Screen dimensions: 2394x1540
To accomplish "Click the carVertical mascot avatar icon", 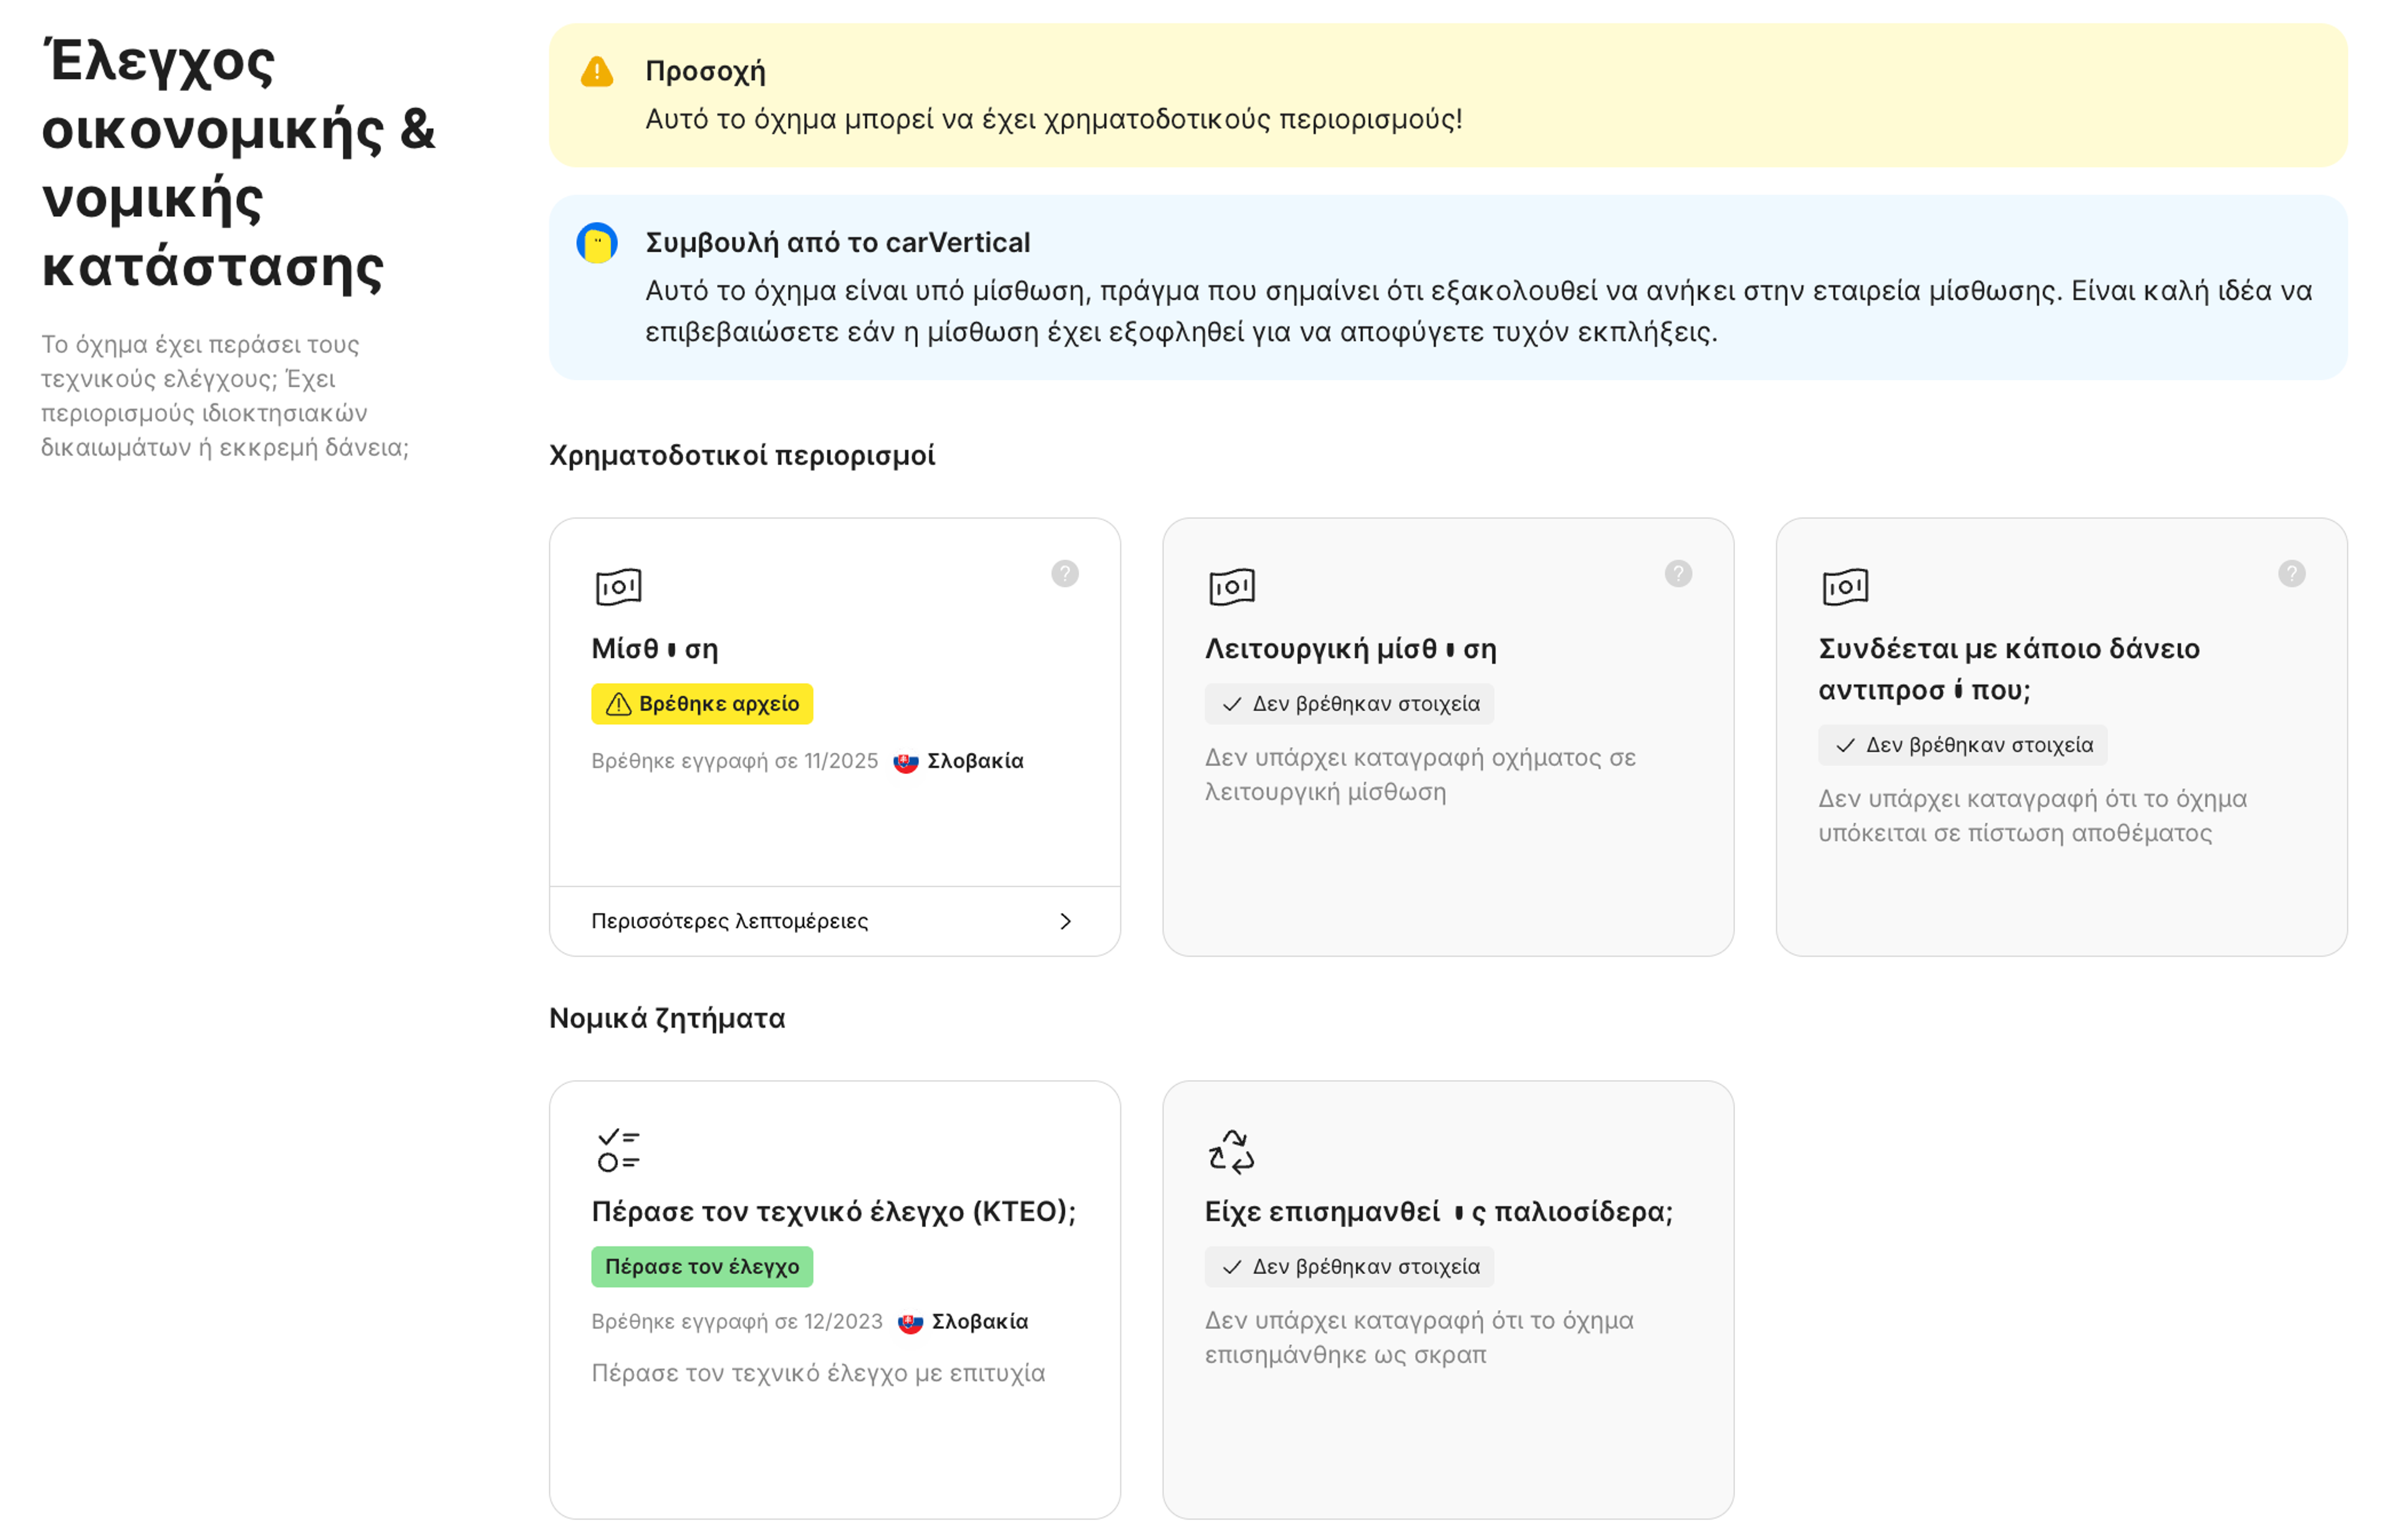I will 596,243.
